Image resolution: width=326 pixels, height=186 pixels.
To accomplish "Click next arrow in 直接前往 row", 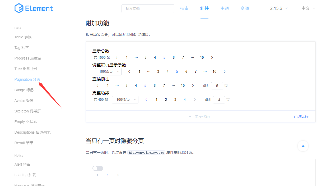I will (x=193, y=85).
